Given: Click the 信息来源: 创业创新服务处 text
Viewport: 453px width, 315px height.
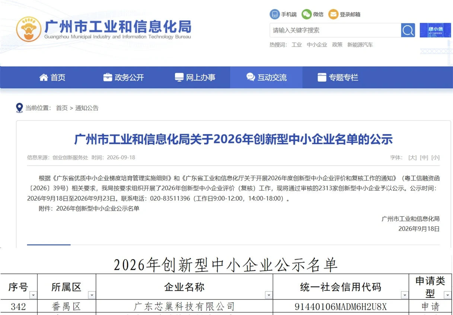Looking at the screenshot, I should [x=58, y=157].
